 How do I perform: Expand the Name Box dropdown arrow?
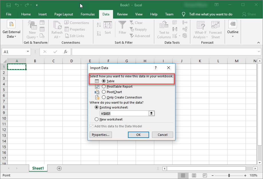click(28, 52)
